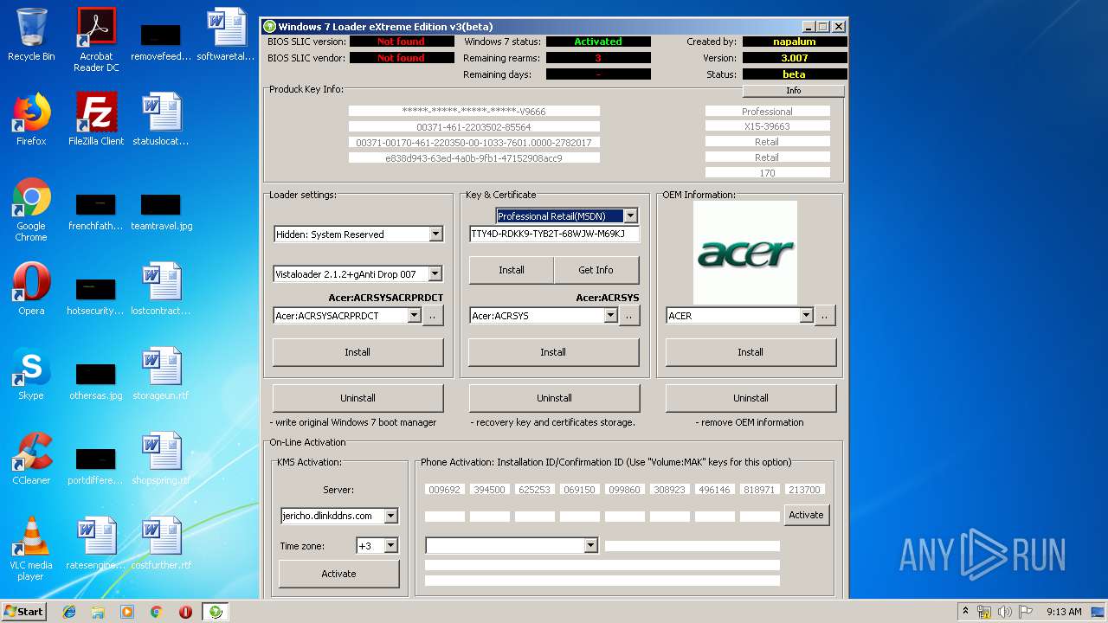
Task: Select the statuslocat... Word document
Action: (161, 119)
